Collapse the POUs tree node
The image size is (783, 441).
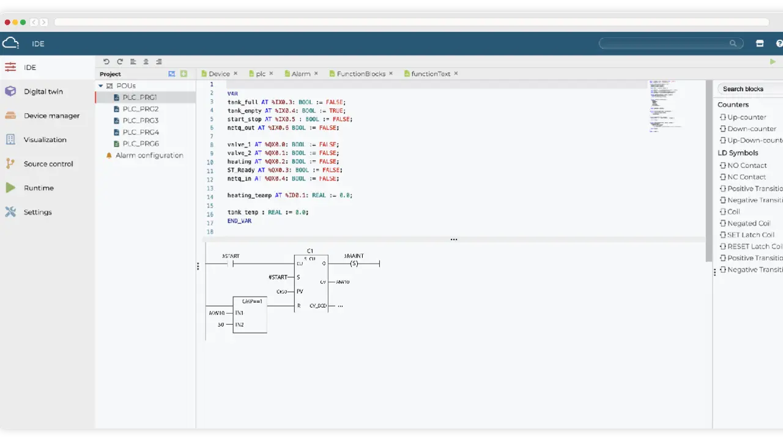click(x=101, y=86)
